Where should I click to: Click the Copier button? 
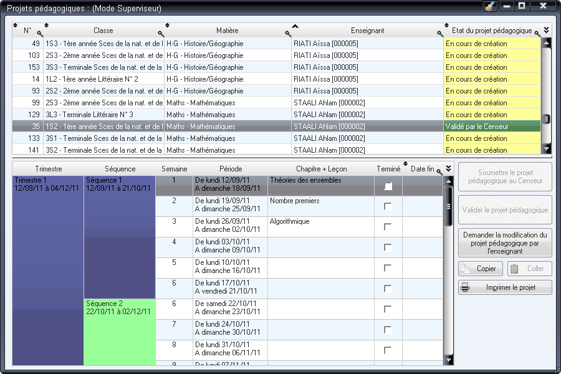coord(481,269)
